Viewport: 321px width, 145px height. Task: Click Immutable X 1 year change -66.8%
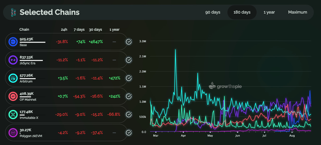coord(114,115)
